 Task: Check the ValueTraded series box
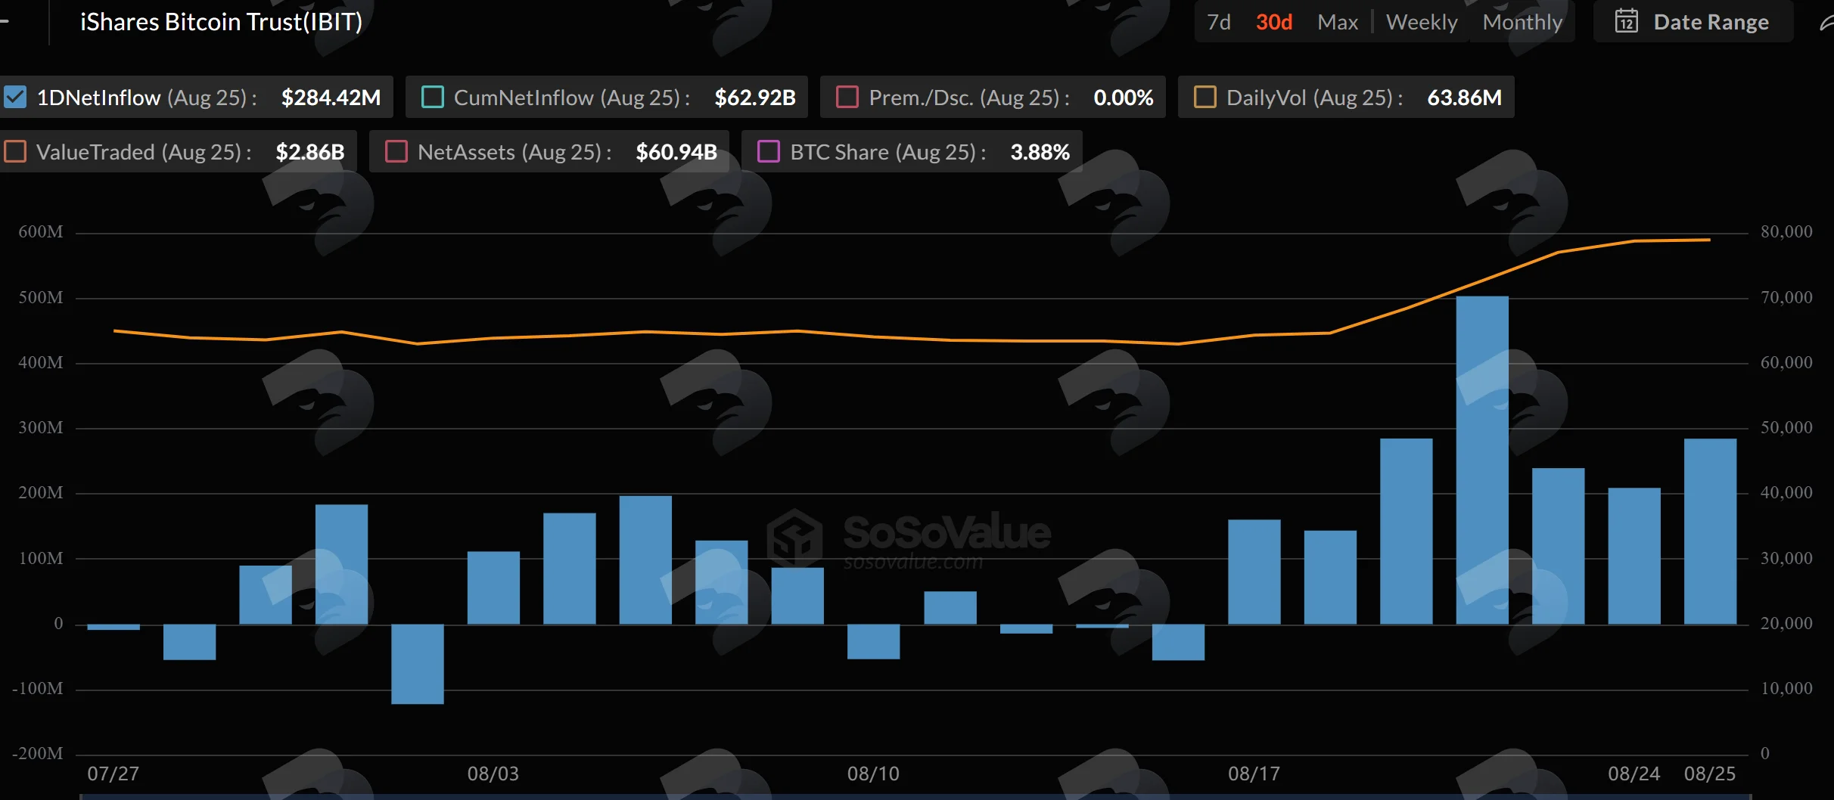click(15, 152)
